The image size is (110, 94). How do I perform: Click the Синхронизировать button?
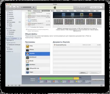point(98,80)
